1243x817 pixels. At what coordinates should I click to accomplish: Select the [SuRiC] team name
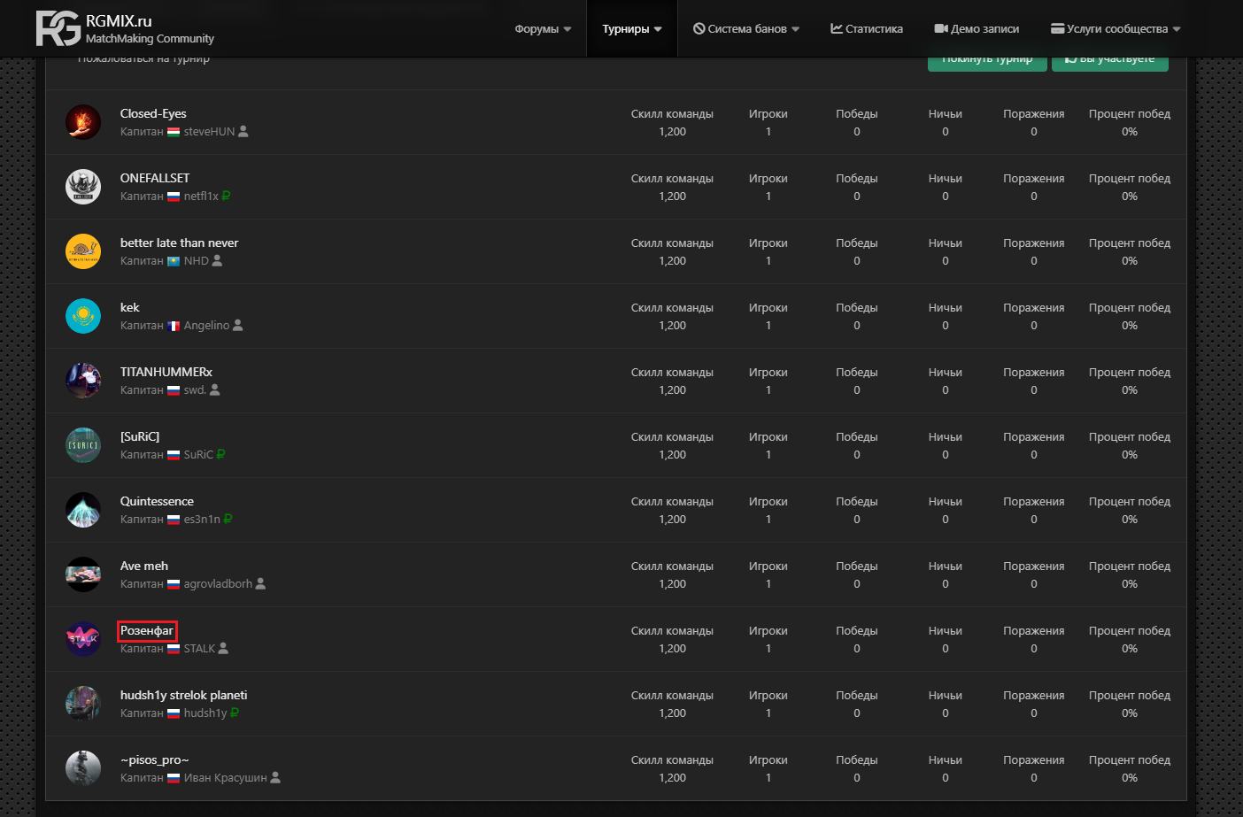[140, 436]
